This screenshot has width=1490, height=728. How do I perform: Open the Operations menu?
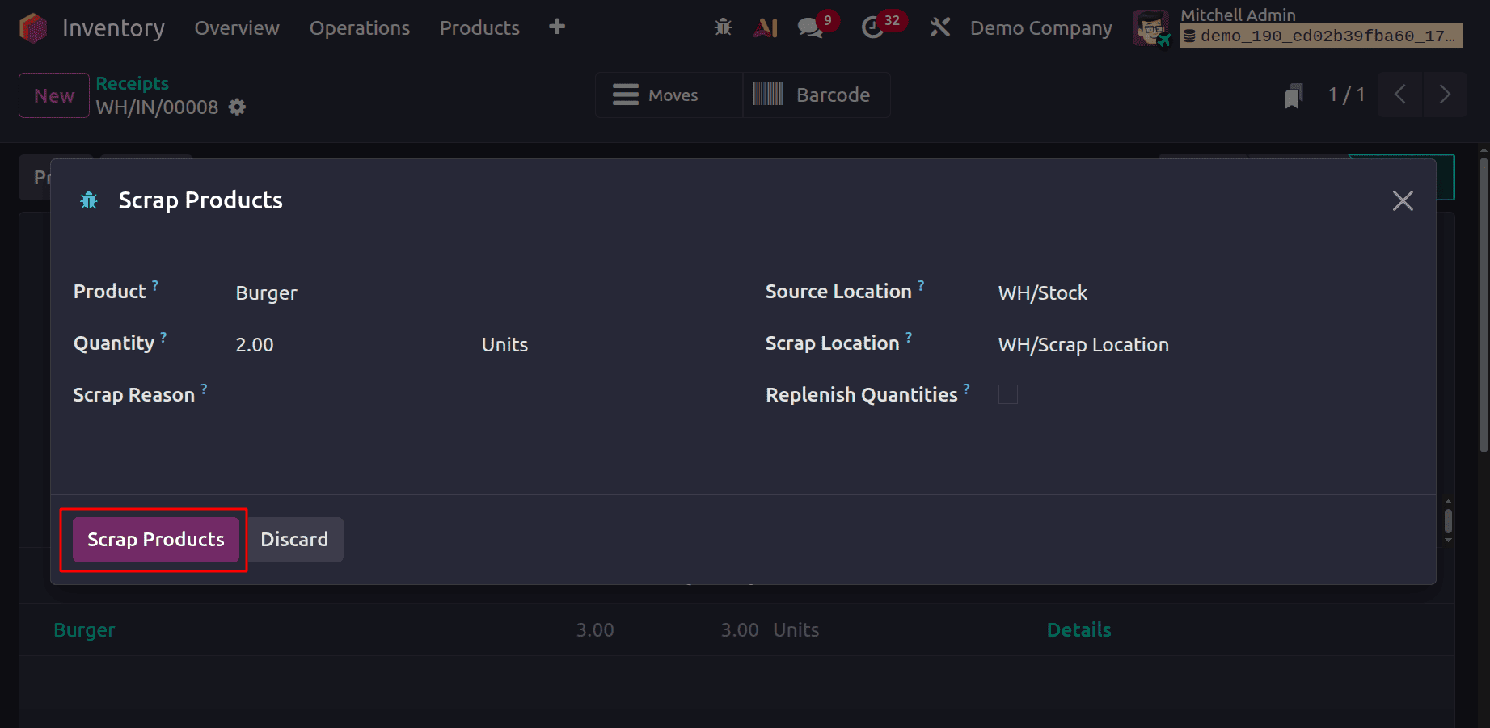(359, 27)
